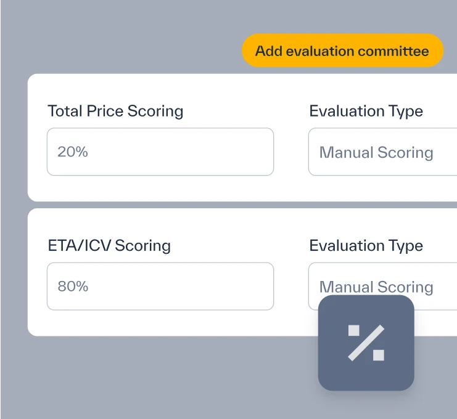457x419 pixels.
Task: Open Evaluation Type dropdown in Total Price card
Action: pos(382,152)
